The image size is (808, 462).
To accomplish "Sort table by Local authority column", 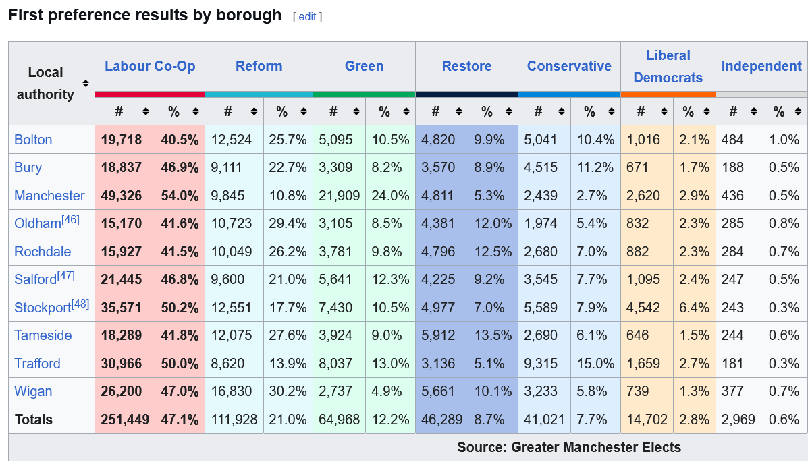I will pyautogui.click(x=86, y=84).
